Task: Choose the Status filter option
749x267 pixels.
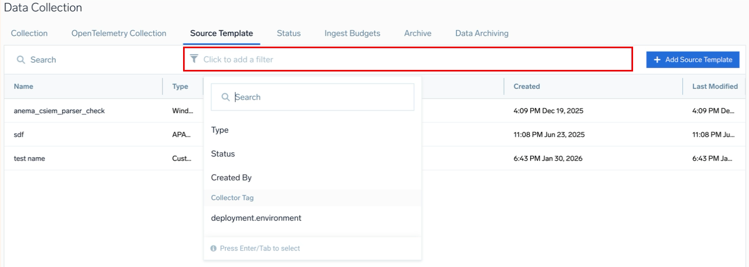Action: pyautogui.click(x=223, y=154)
